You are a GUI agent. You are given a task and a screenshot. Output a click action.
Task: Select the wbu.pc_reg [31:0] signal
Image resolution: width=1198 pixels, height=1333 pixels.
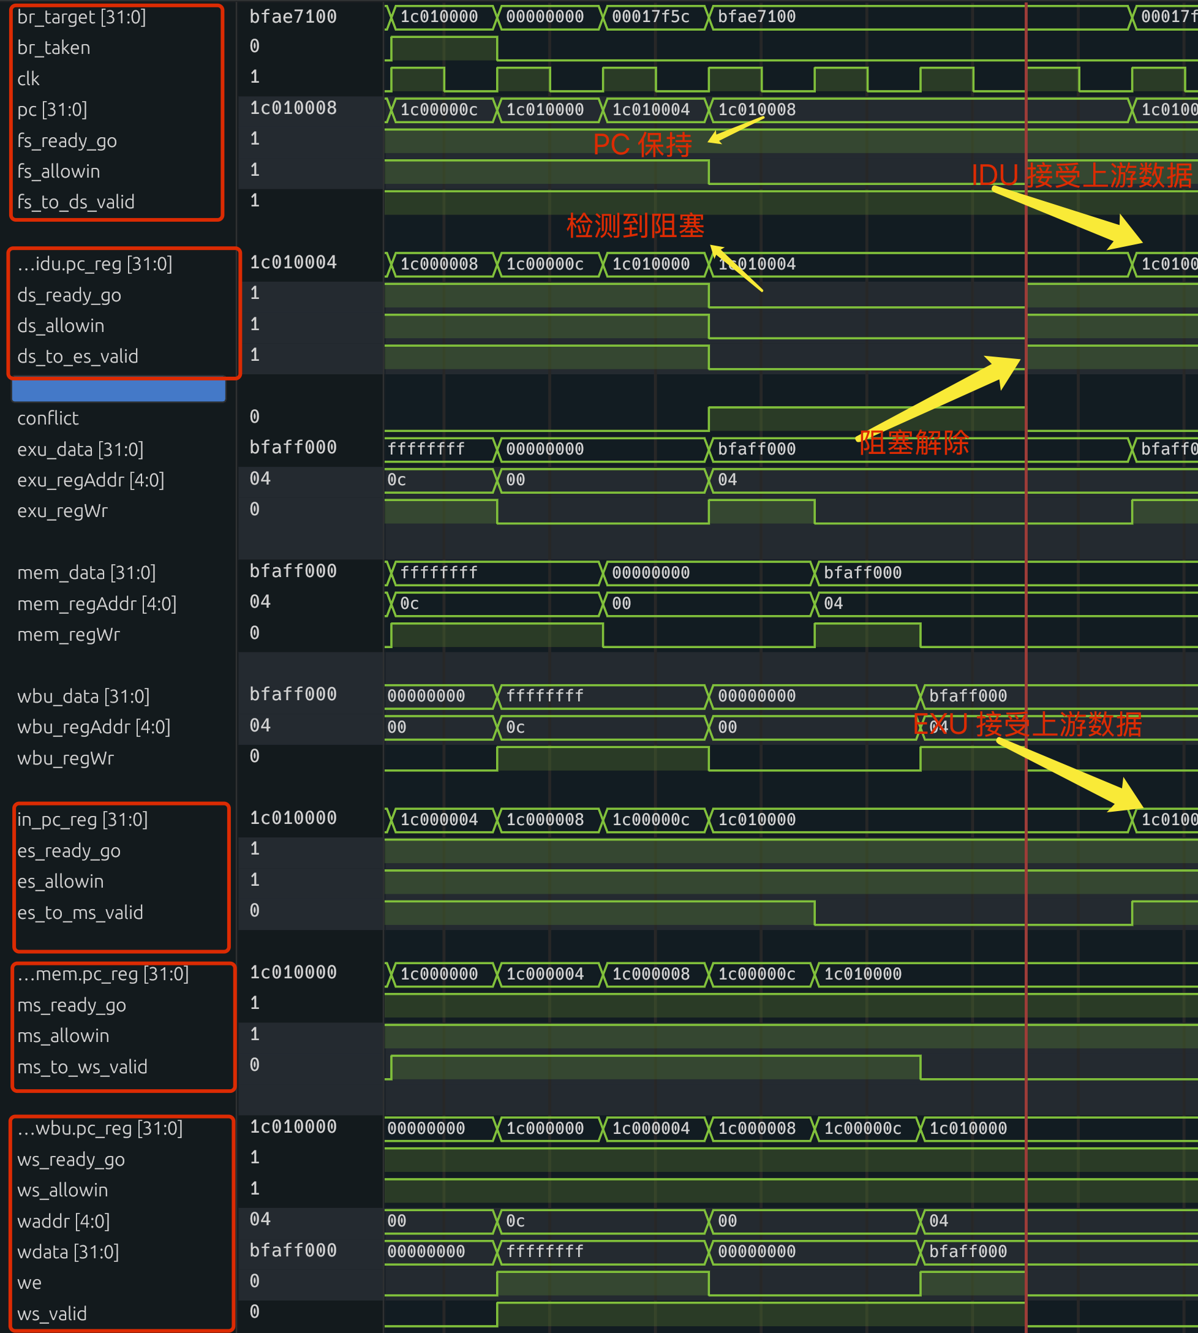tap(100, 1128)
